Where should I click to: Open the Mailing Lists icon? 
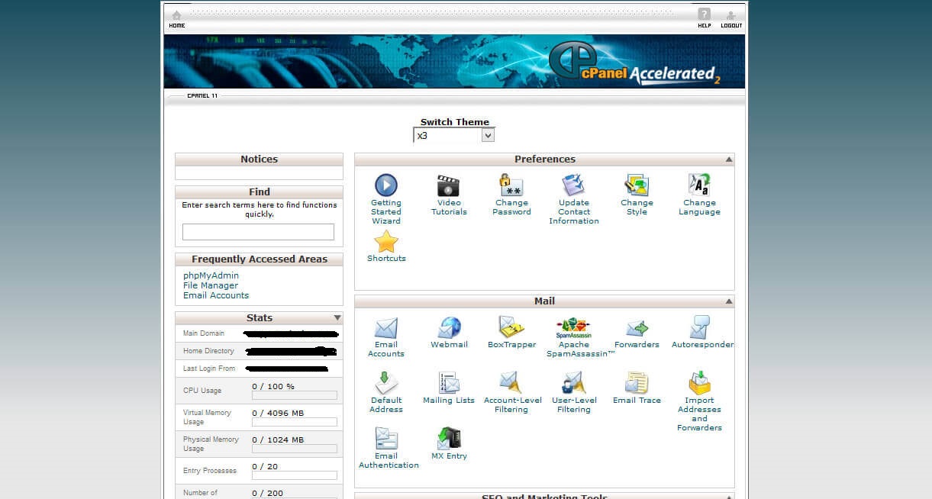[x=449, y=383]
